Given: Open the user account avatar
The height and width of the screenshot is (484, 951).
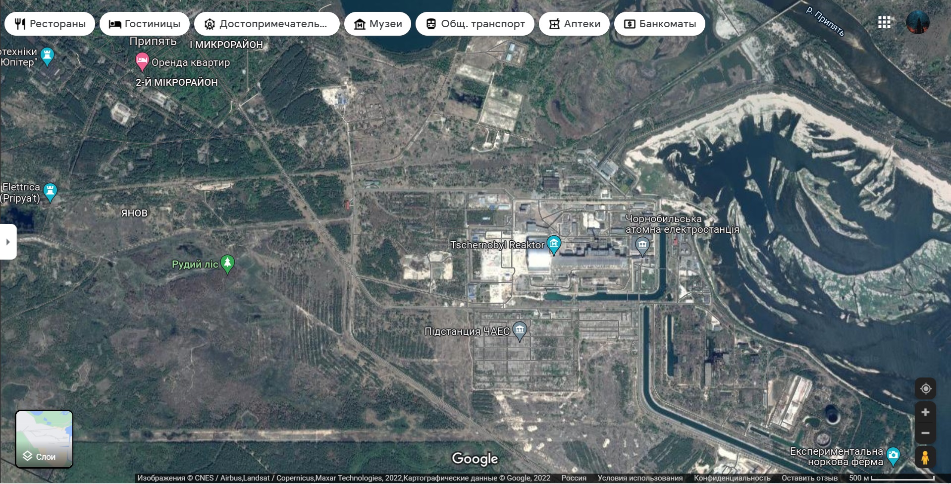Looking at the screenshot, I should [917, 23].
